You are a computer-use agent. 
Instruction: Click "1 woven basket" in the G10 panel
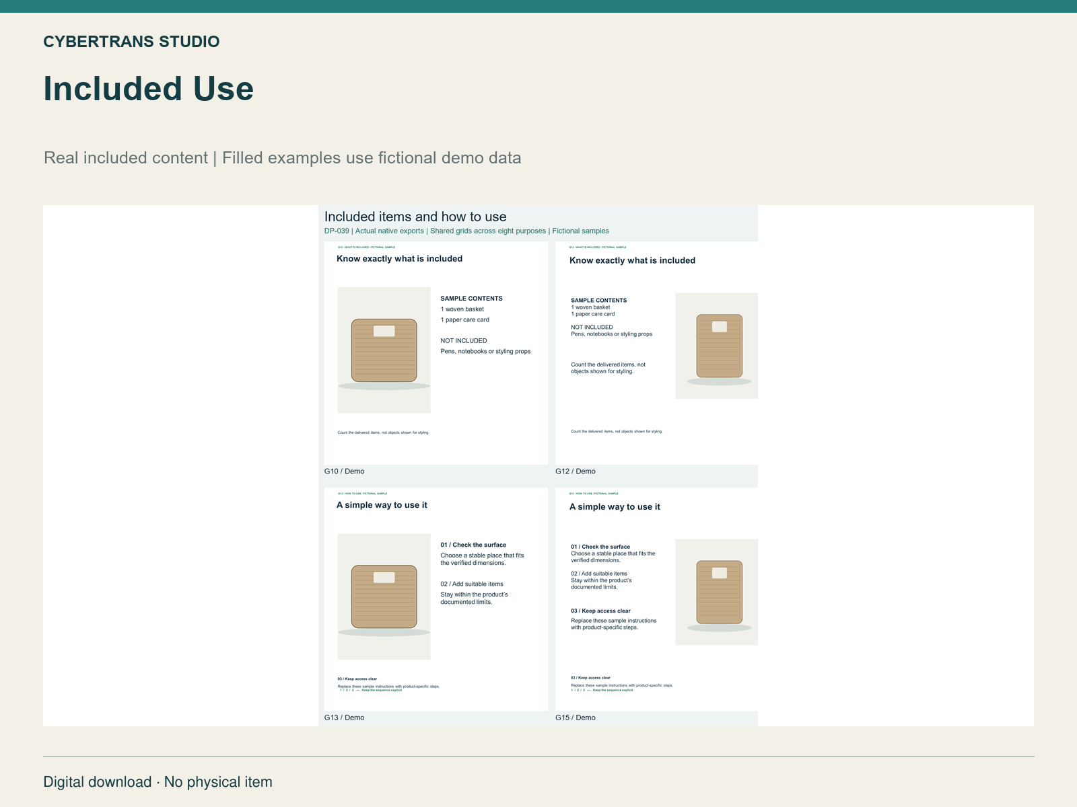(x=462, y=309)
